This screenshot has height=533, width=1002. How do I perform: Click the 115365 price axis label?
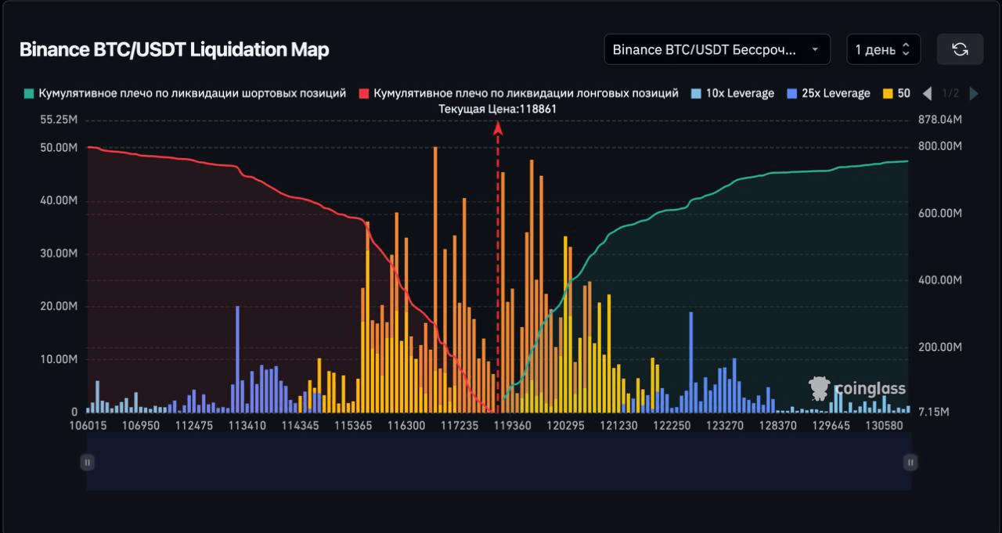tap(354, 426)
